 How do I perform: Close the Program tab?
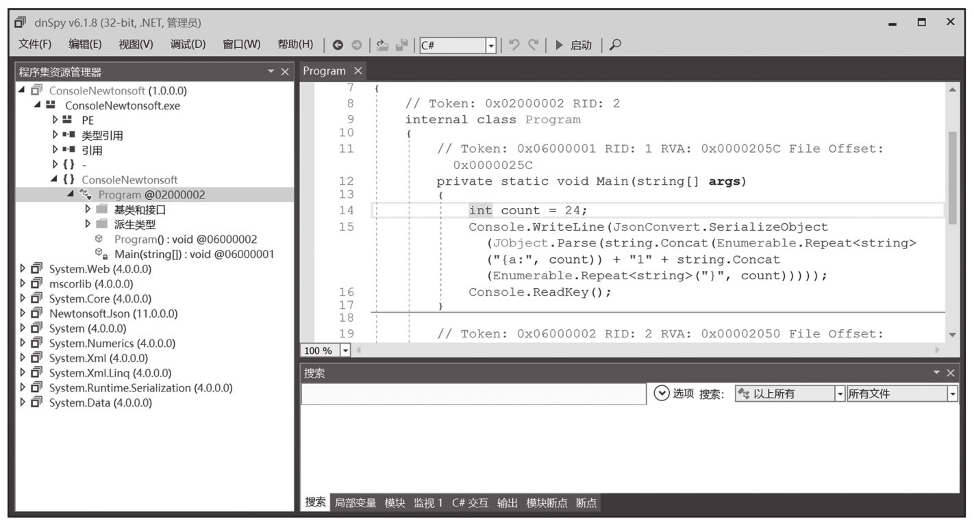(358, 71)
